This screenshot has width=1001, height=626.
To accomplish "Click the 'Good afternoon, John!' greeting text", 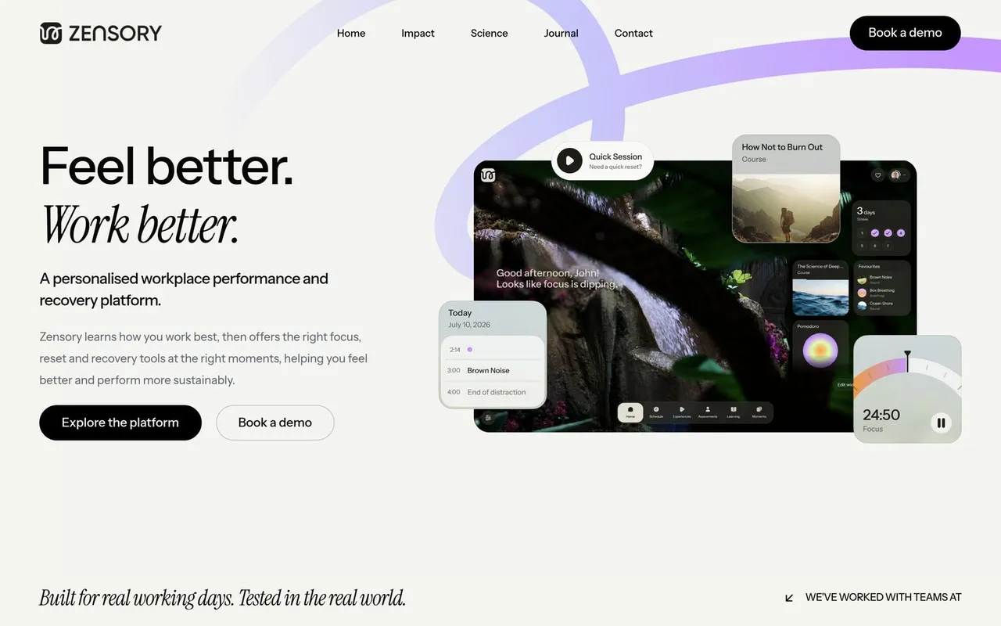I will click(x=547, y=273).
